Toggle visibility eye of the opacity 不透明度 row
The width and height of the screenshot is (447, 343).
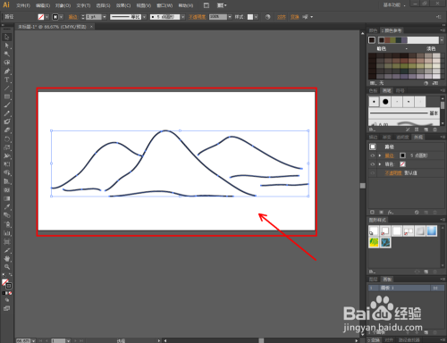(373, 172)
